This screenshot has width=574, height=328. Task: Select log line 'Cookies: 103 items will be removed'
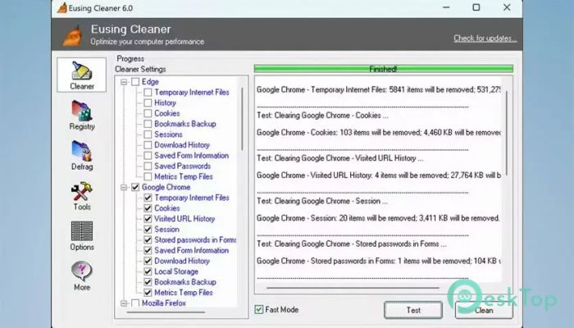tap(379, 133)
